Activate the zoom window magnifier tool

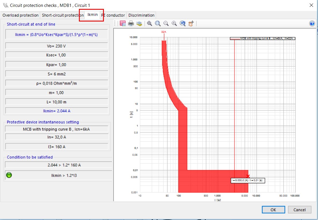[x=158, y=24]
